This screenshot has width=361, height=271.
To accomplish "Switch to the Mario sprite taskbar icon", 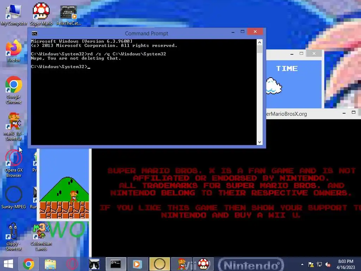I will pos(182,264).
